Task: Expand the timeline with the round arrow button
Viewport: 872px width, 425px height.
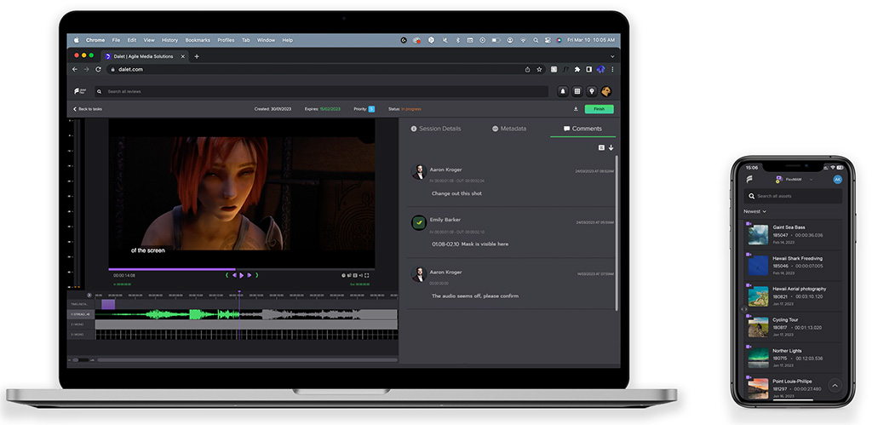Action: (x=89, y=295)
